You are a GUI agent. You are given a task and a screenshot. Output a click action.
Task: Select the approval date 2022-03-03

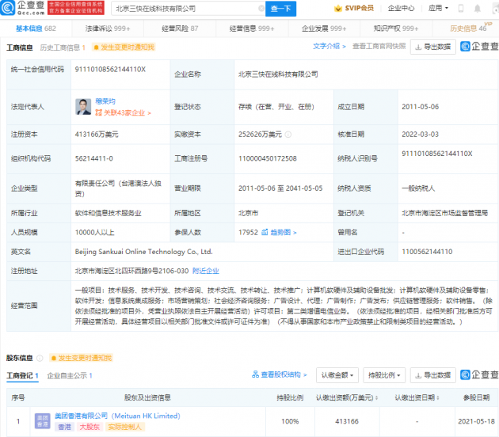coord(420,135)
